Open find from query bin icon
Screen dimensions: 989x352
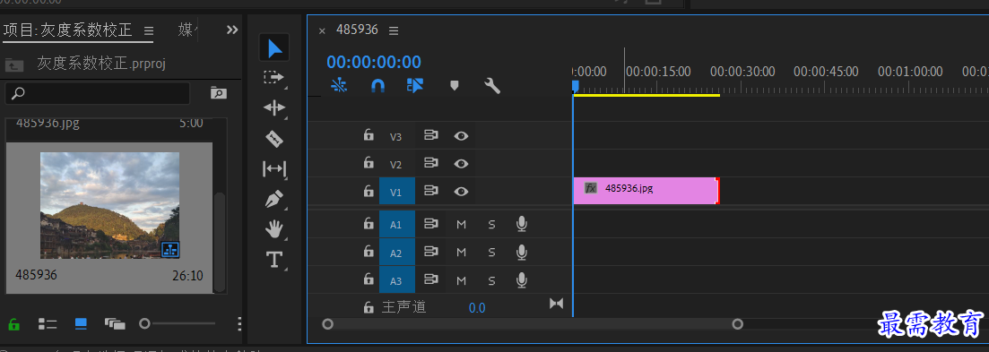point(218,93)
